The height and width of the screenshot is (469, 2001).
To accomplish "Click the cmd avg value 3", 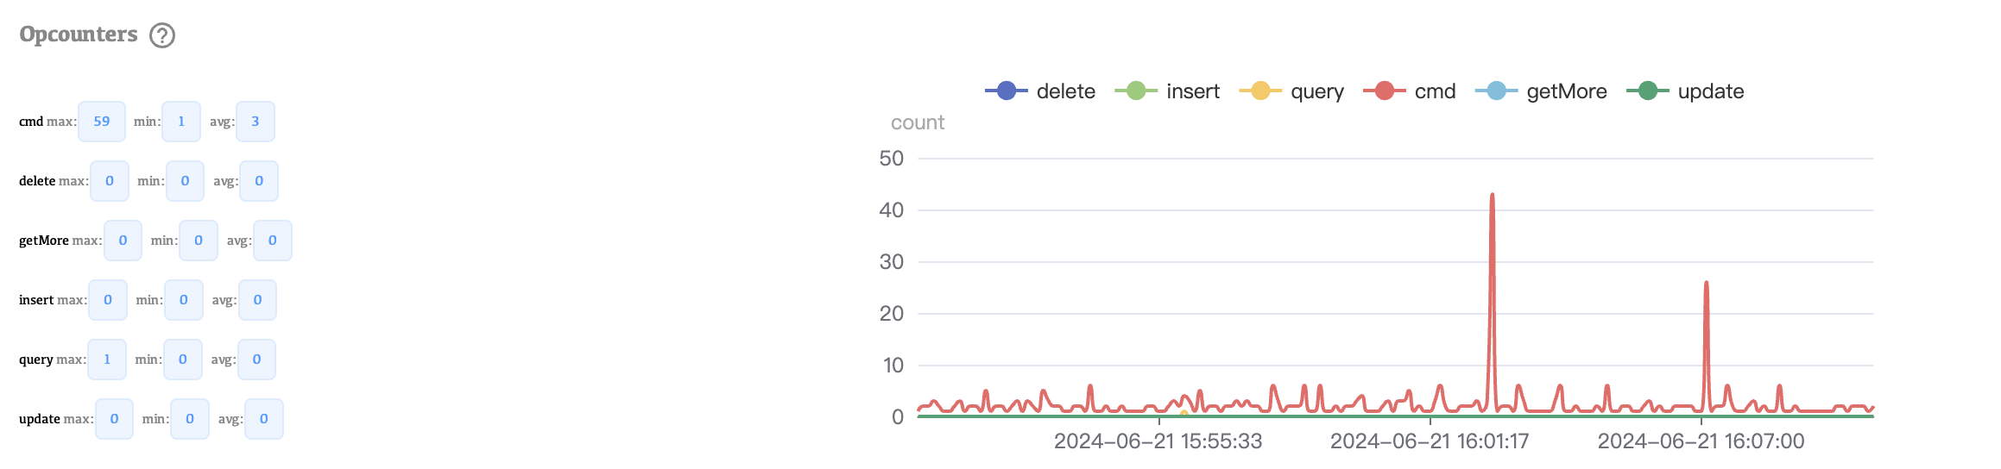I will pyautogui.click(x=256, y=122).
